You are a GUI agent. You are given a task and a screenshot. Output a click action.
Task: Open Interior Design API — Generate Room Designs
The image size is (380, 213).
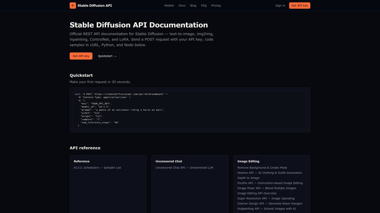click(x=270, y=204)
